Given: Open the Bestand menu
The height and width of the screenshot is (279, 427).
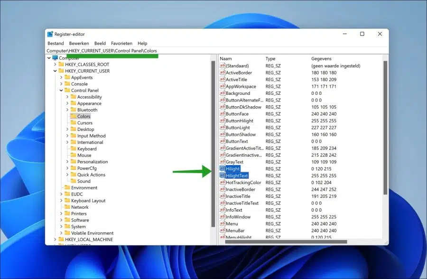Looking at the screenshot, I should tap(56, 43).
